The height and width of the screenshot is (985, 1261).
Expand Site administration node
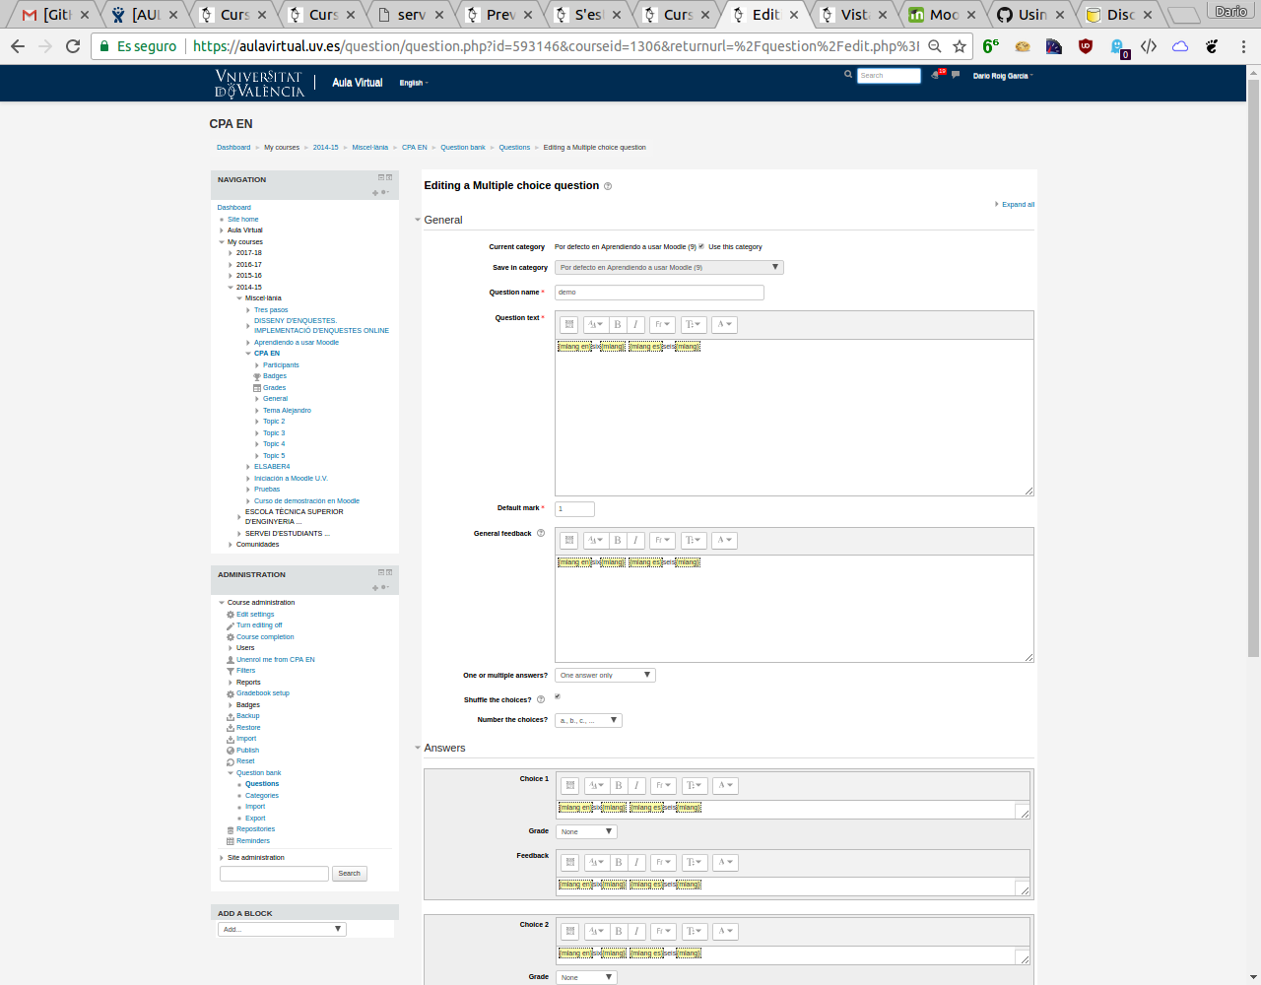(x=222, y=858)
